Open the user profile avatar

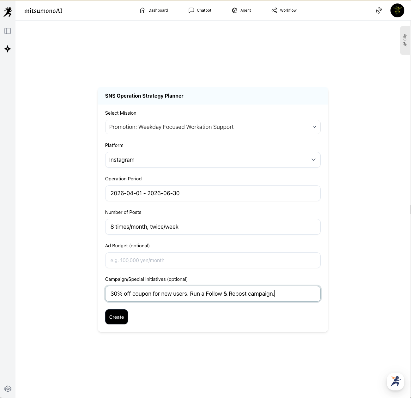click(397, 10)
